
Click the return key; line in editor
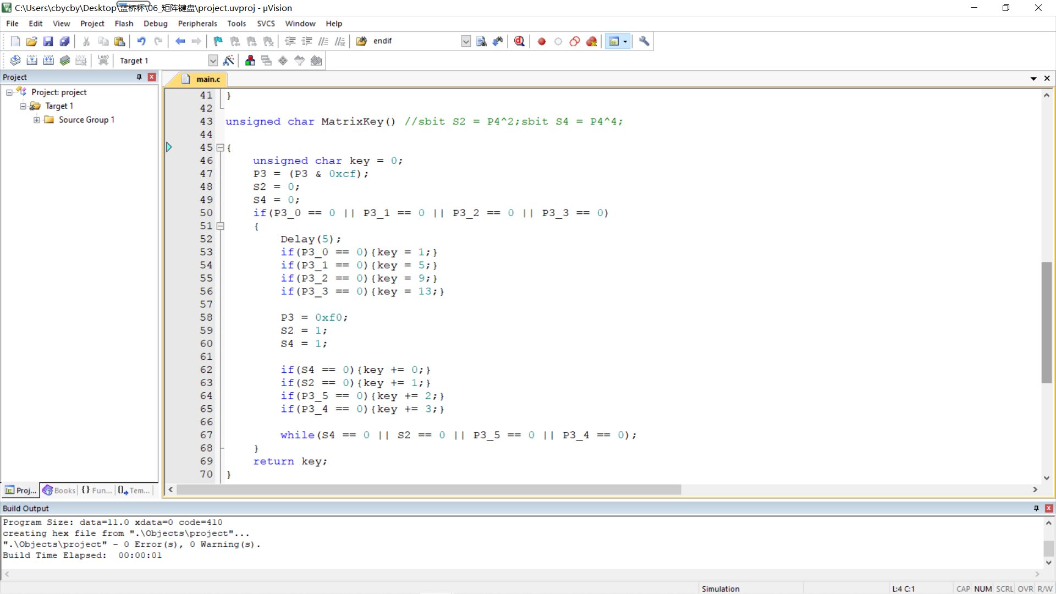tap(290, 461)
